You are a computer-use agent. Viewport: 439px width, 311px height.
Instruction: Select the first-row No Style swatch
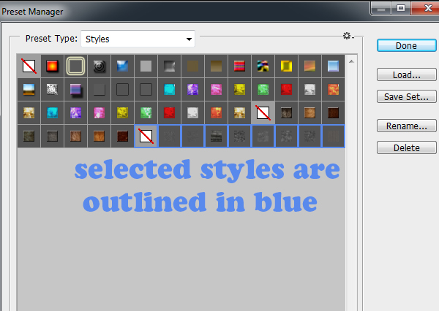click(x=29, y=66)
